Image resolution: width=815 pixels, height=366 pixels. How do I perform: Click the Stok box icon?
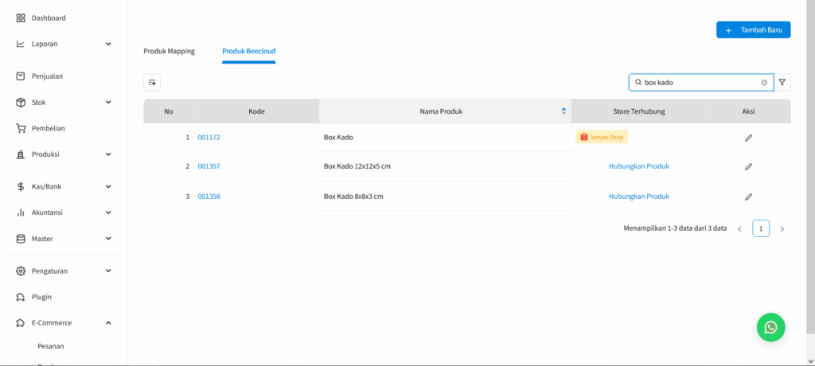(21, 103)
